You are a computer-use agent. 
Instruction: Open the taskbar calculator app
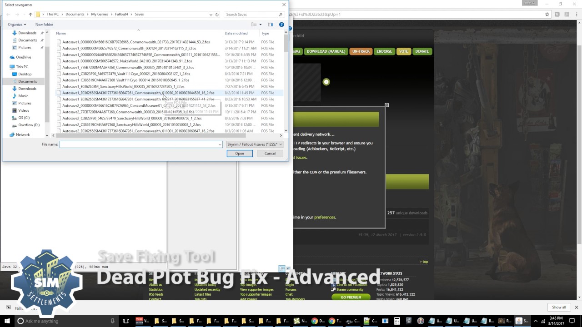point(397,321)
